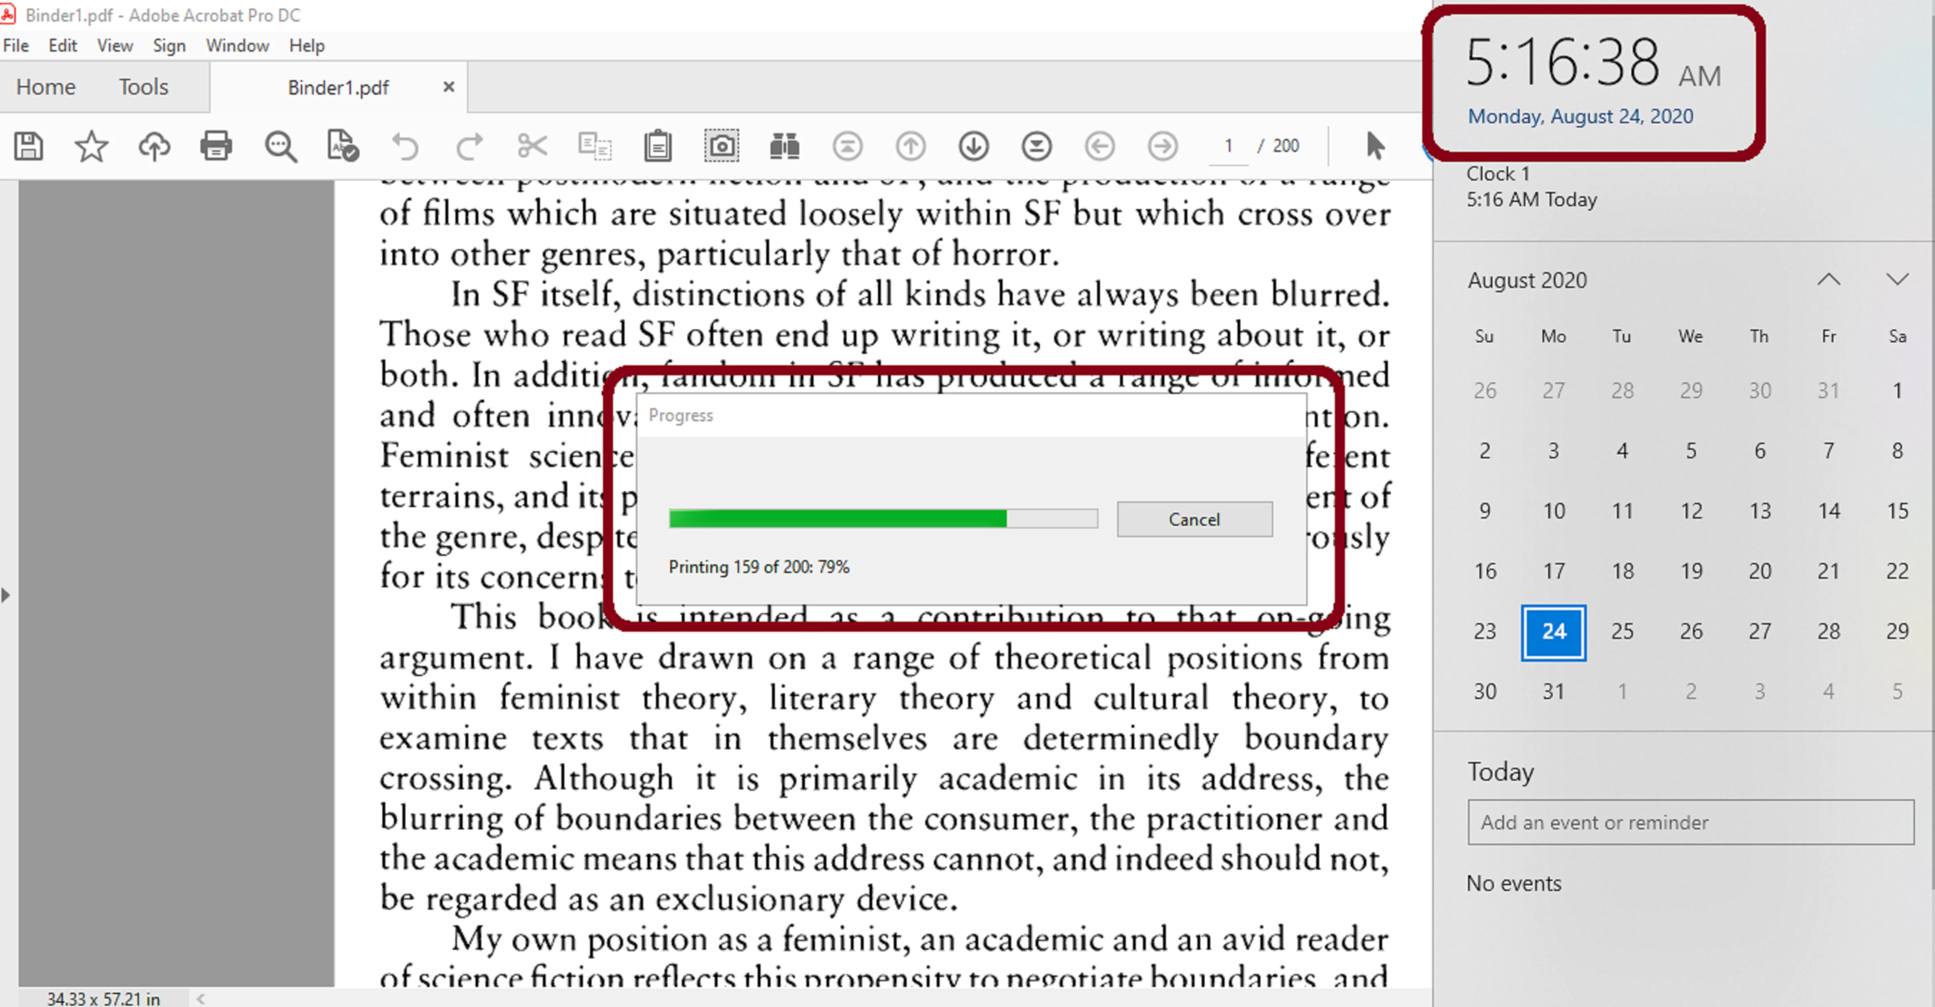Click the Save file icon
Screen dimensions: 1935x1007
(29, 146)
